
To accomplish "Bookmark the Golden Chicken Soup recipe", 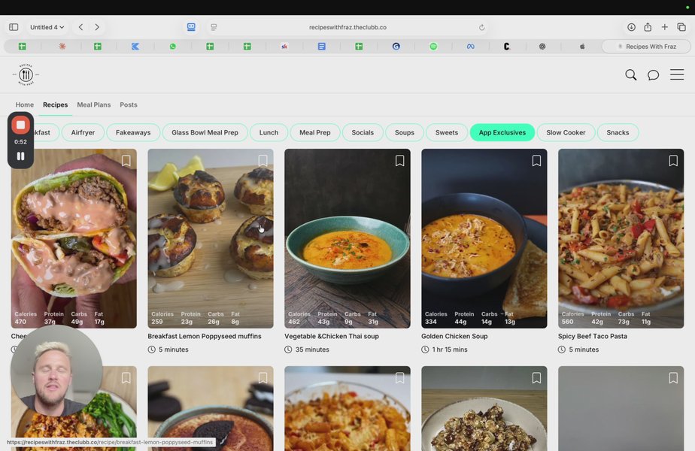I will coord(536,161).
